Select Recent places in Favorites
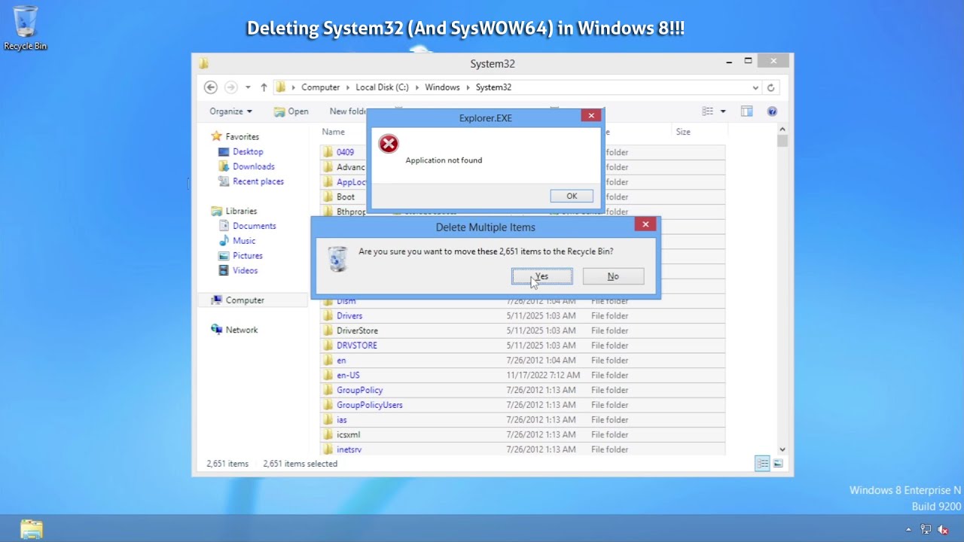The image size is (964, 542). point(258,181)
